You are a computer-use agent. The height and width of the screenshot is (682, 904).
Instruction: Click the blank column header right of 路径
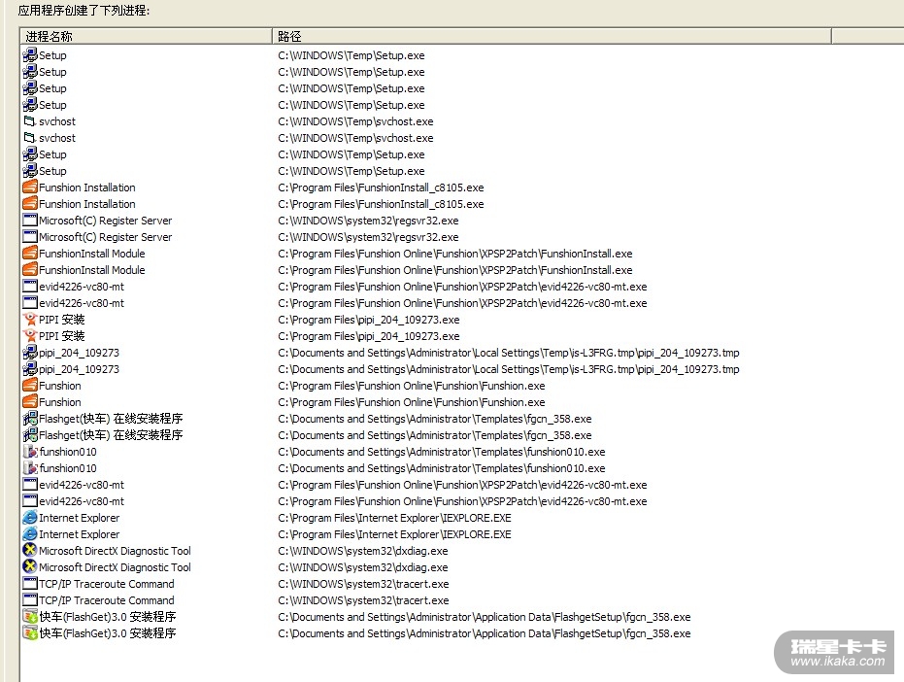868,36
